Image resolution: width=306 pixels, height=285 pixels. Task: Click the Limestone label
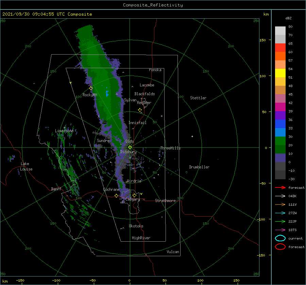coord(64,131)
